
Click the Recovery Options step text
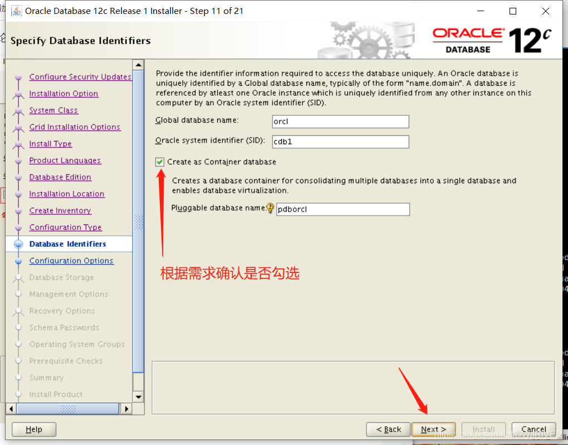[x=62, y=311]
